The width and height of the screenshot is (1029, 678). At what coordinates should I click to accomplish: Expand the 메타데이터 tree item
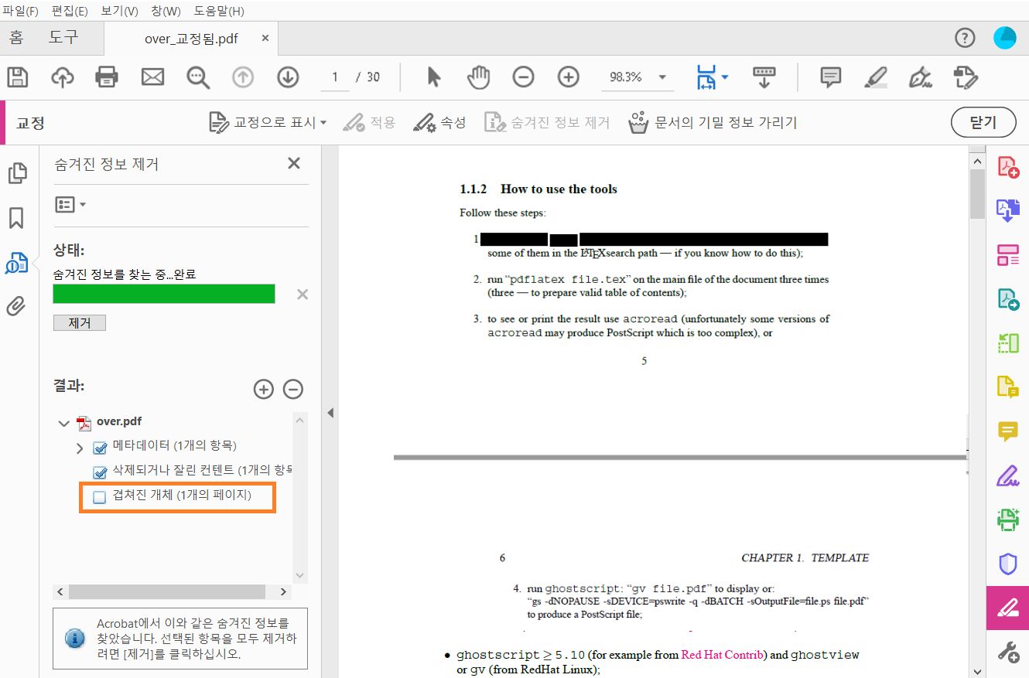coord(78,445)
